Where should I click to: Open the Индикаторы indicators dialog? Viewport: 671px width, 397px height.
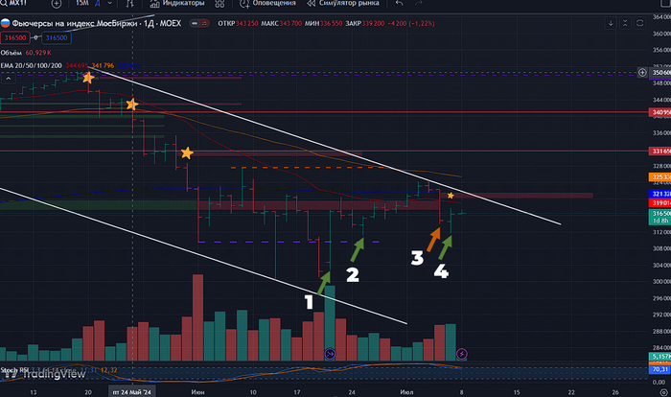(176, 3)
